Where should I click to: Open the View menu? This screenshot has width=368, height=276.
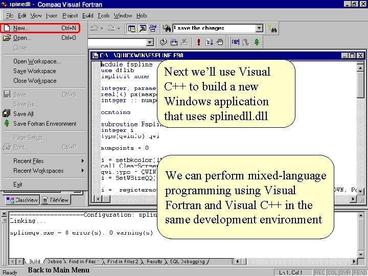tap(36, 15)
